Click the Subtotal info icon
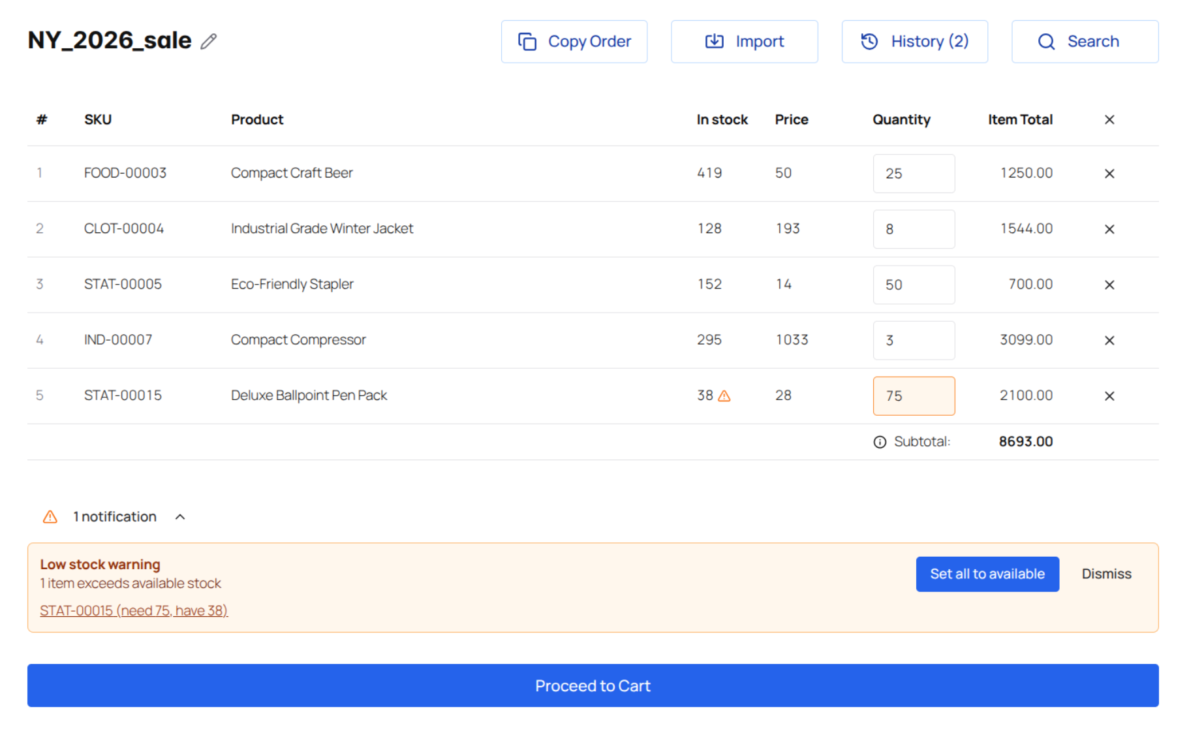The image size is (1189, 733). pos(880,443)
